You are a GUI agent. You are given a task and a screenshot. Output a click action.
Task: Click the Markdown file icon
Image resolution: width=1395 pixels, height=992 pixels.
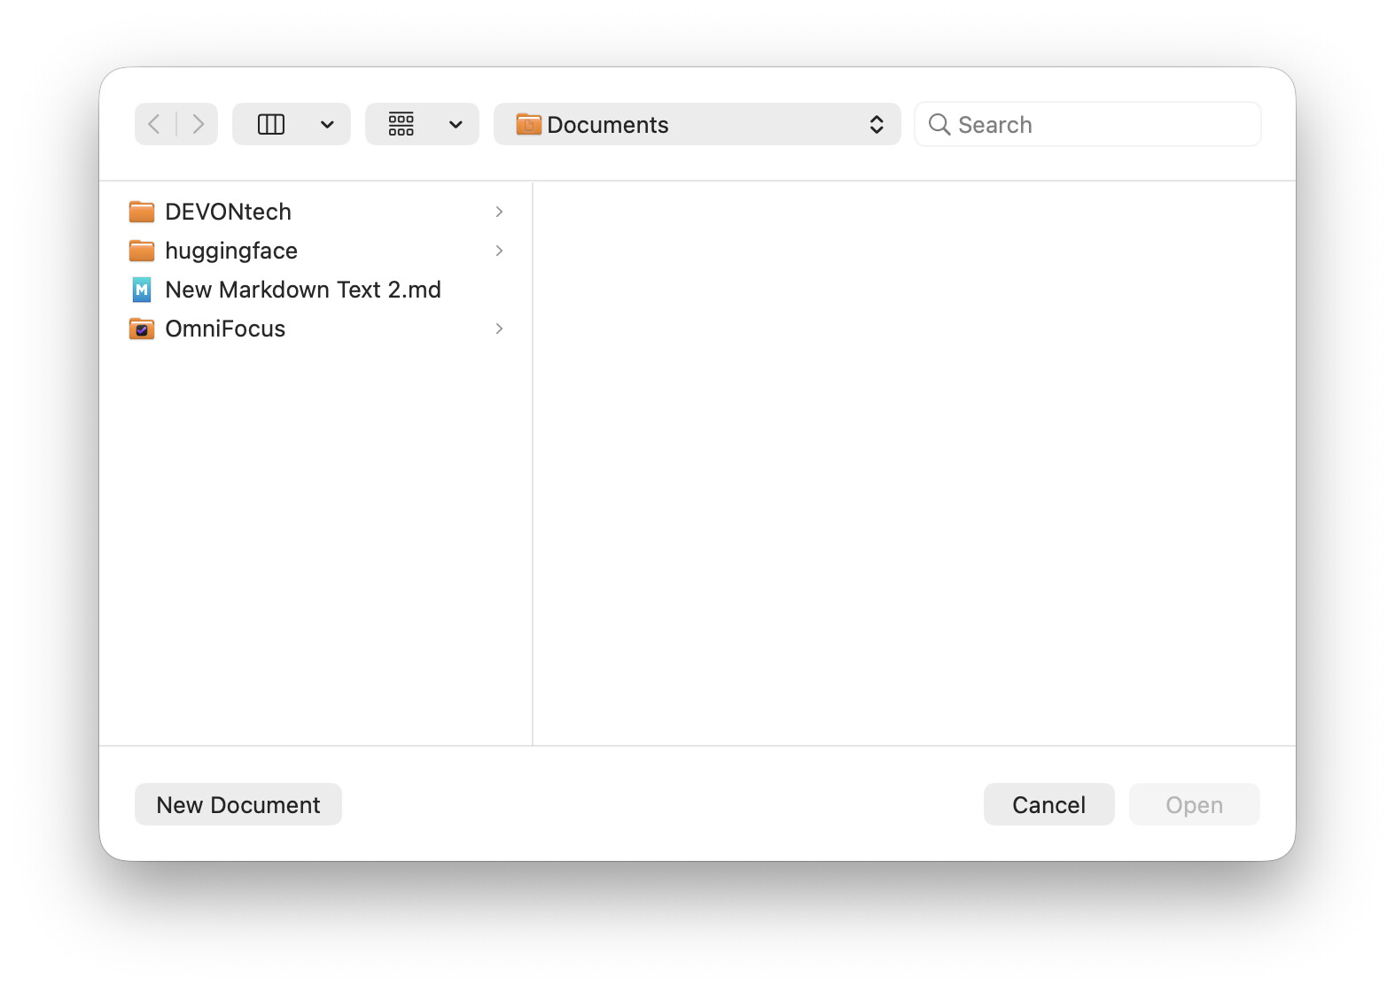pos(142,290)
